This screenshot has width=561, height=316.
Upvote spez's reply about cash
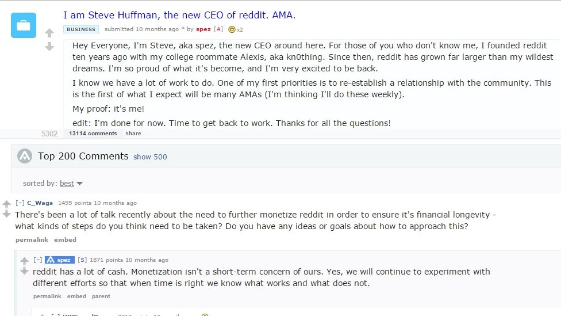[x=24, y=261]
